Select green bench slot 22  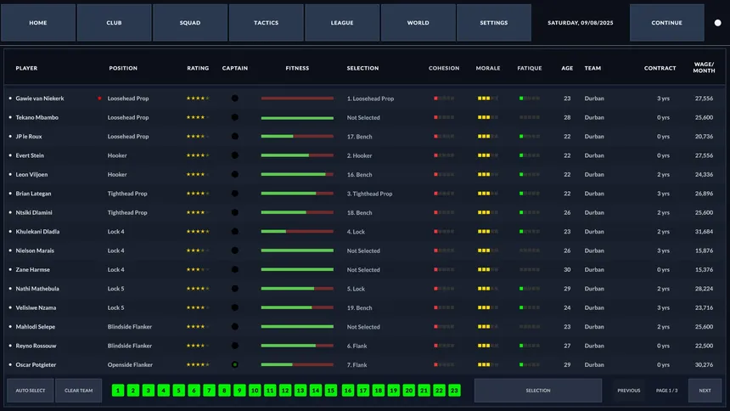click(x=439, y=391)
